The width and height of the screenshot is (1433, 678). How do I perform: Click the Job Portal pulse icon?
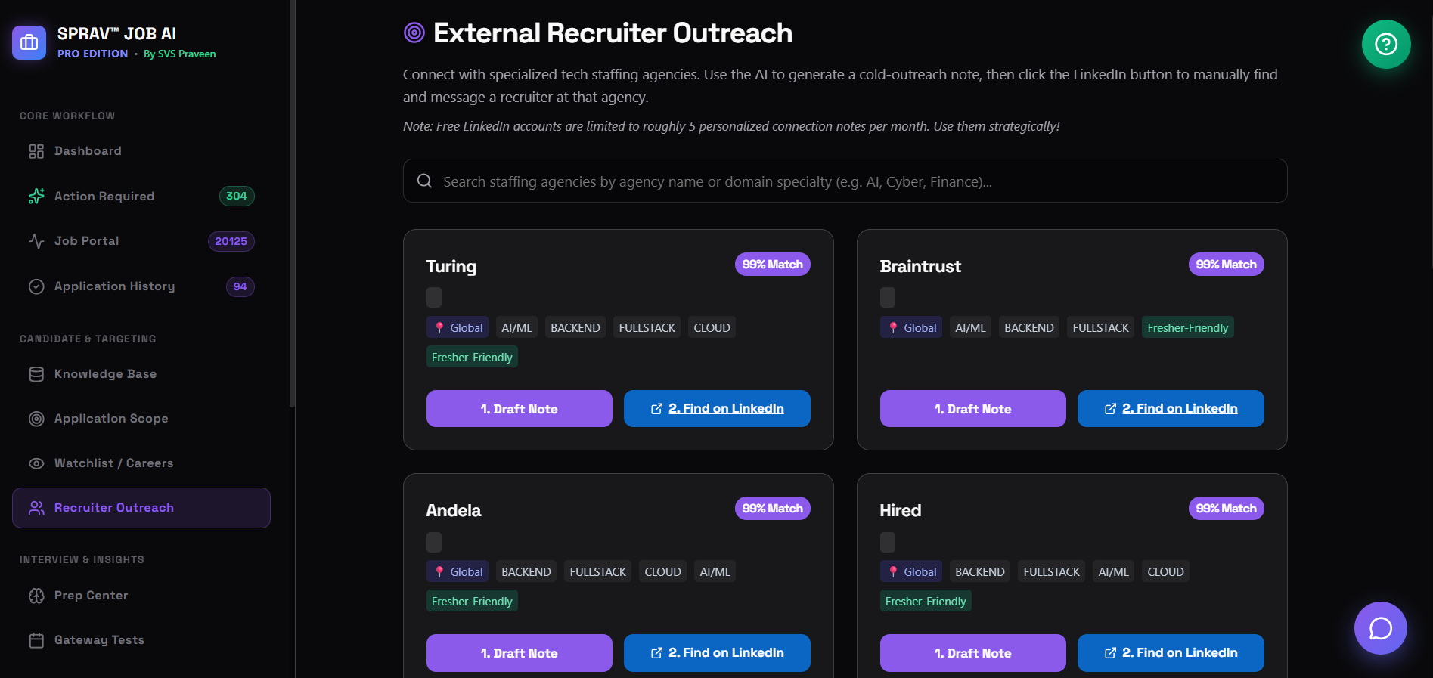coord(36,241)
